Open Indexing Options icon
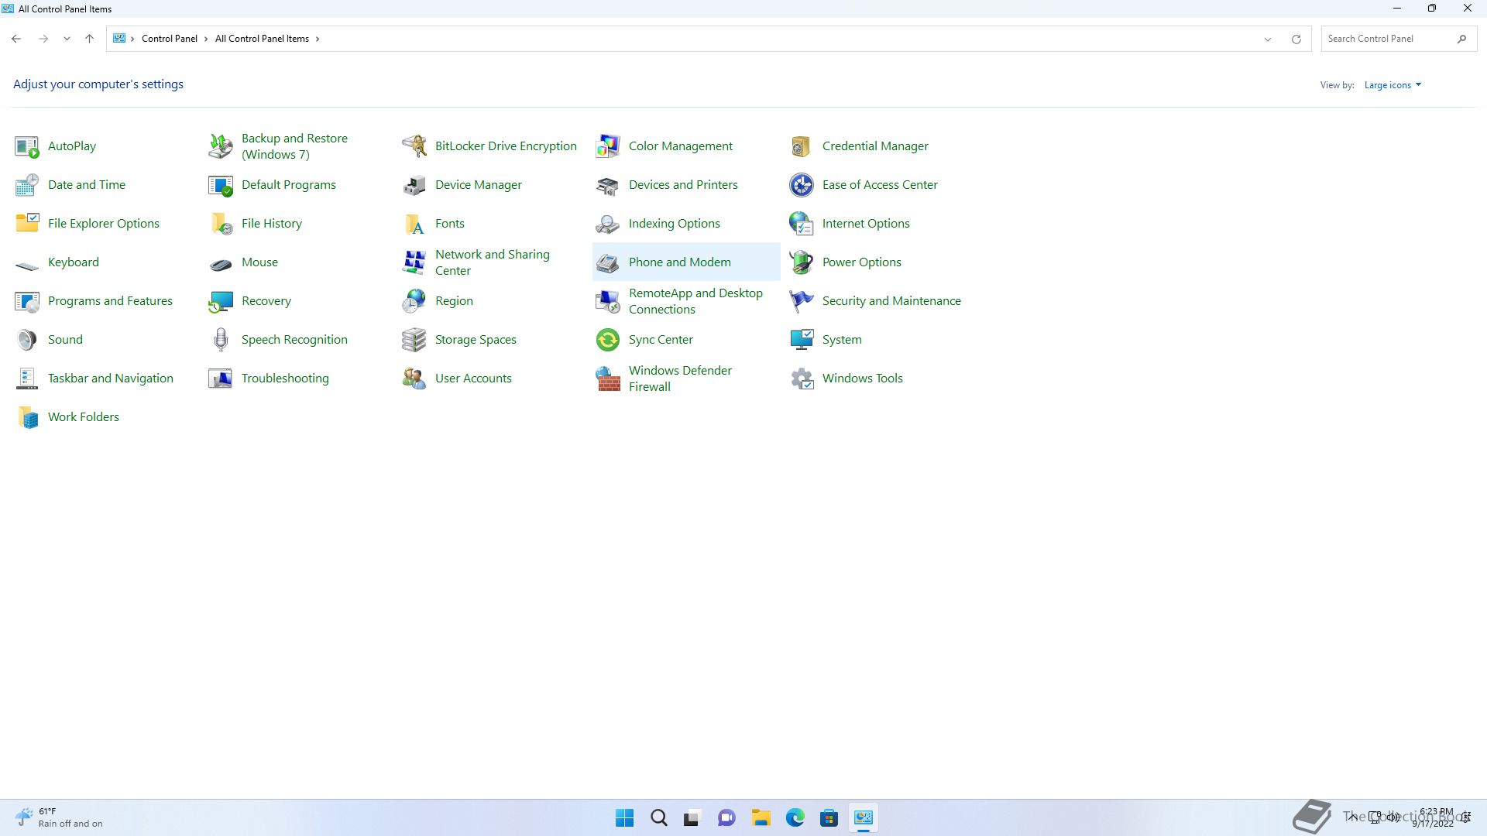 coord(608,224)
